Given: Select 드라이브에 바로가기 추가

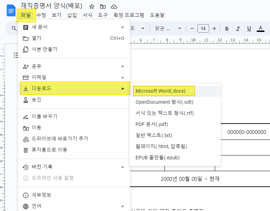Looking at the screenshot, I should click(74, 139).
